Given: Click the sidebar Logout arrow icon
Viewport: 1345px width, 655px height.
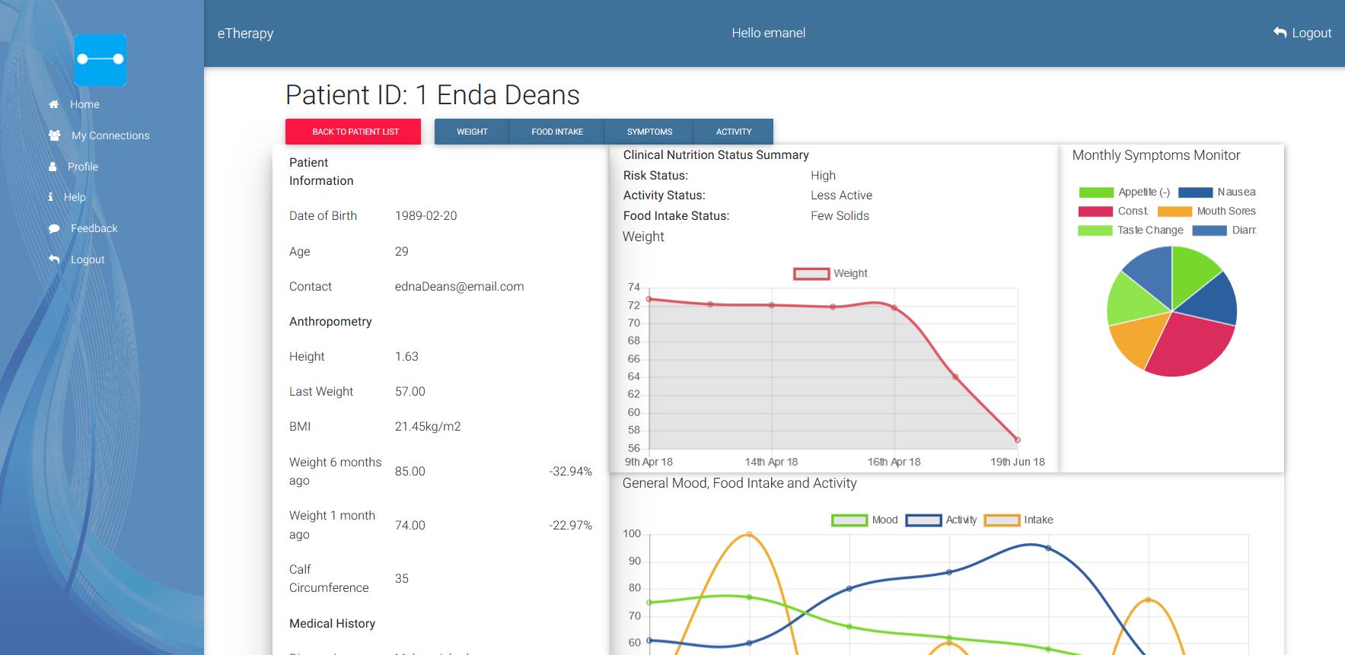Looking at the screenshot, I should pyautogui.click(x=54, y=259).
